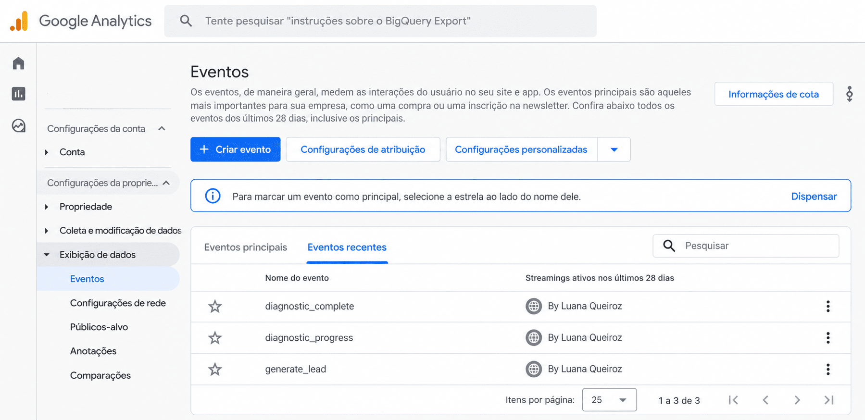
Task: Click the Google Analytics logo icon
Action: [x=19, y=21]
